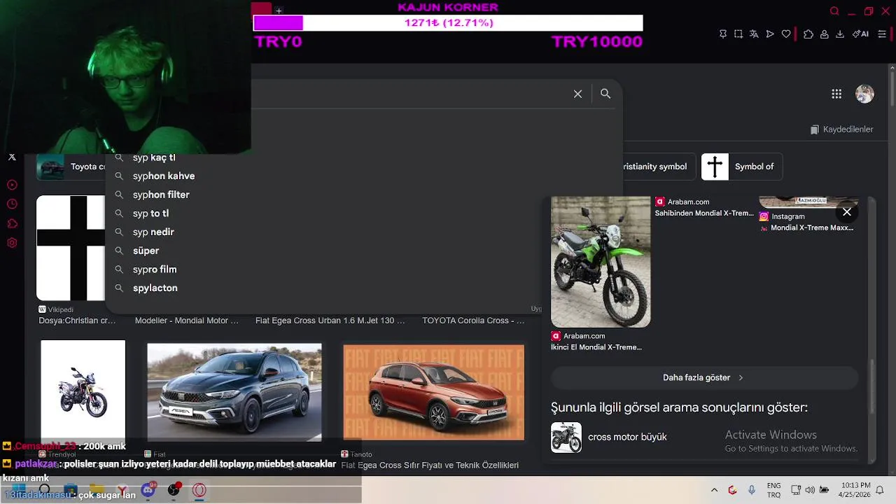Open the AI assistant button

(860, 34)
